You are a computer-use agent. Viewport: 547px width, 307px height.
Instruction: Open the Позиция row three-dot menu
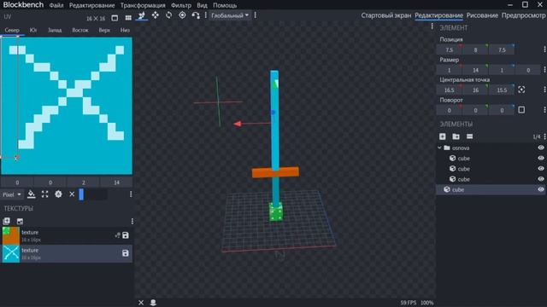[544, 49]
